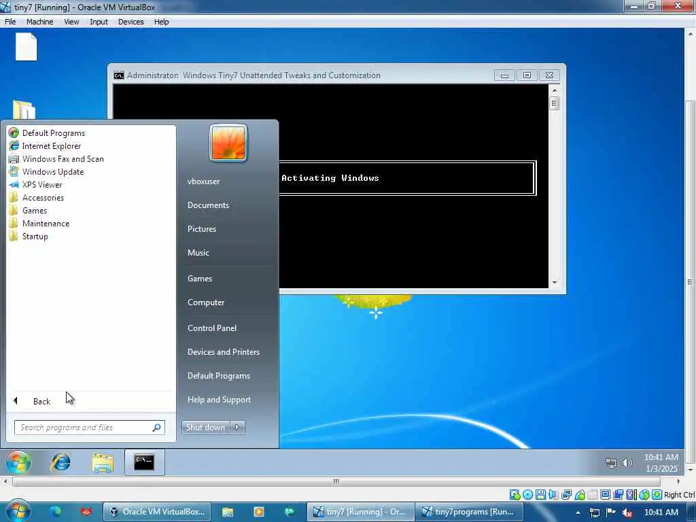Click VirtualBox mouse integration indicator

(644, 495)
